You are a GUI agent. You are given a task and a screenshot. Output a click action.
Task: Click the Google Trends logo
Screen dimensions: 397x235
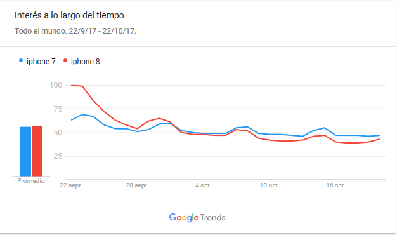pos(197,217)
